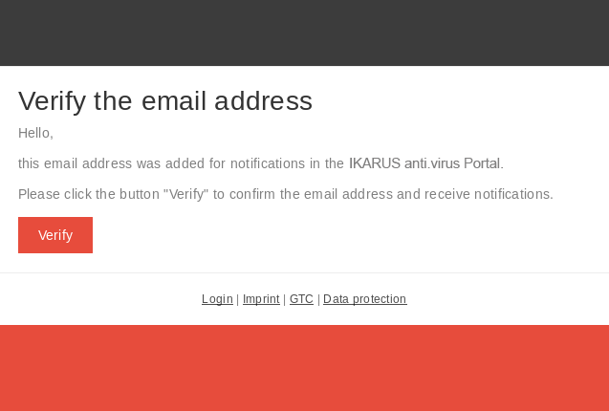Image resolution: width=609 pixels, height=411 pixels.
Task: Open the GTC link
Action: (301, 299)
